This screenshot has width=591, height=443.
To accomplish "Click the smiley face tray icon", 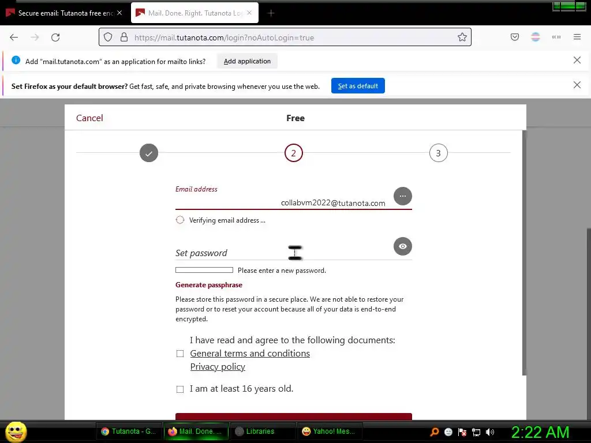I will coord(448,431).
